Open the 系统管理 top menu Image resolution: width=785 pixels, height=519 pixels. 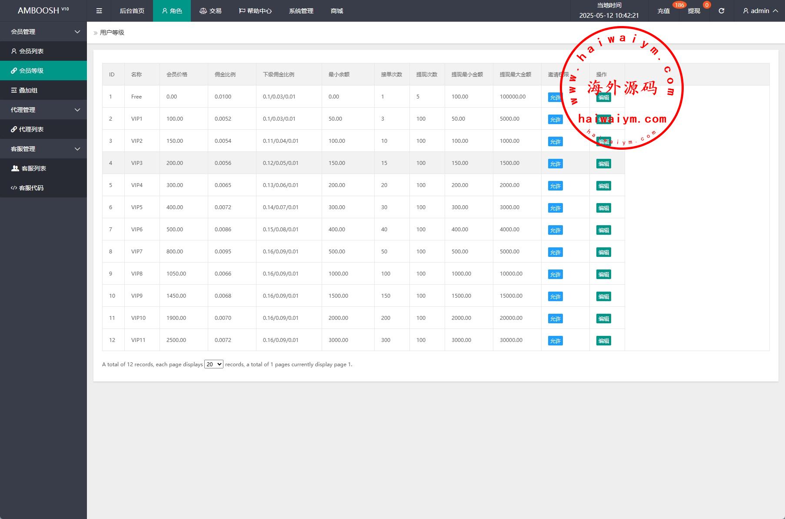click(x=301, y=11)
